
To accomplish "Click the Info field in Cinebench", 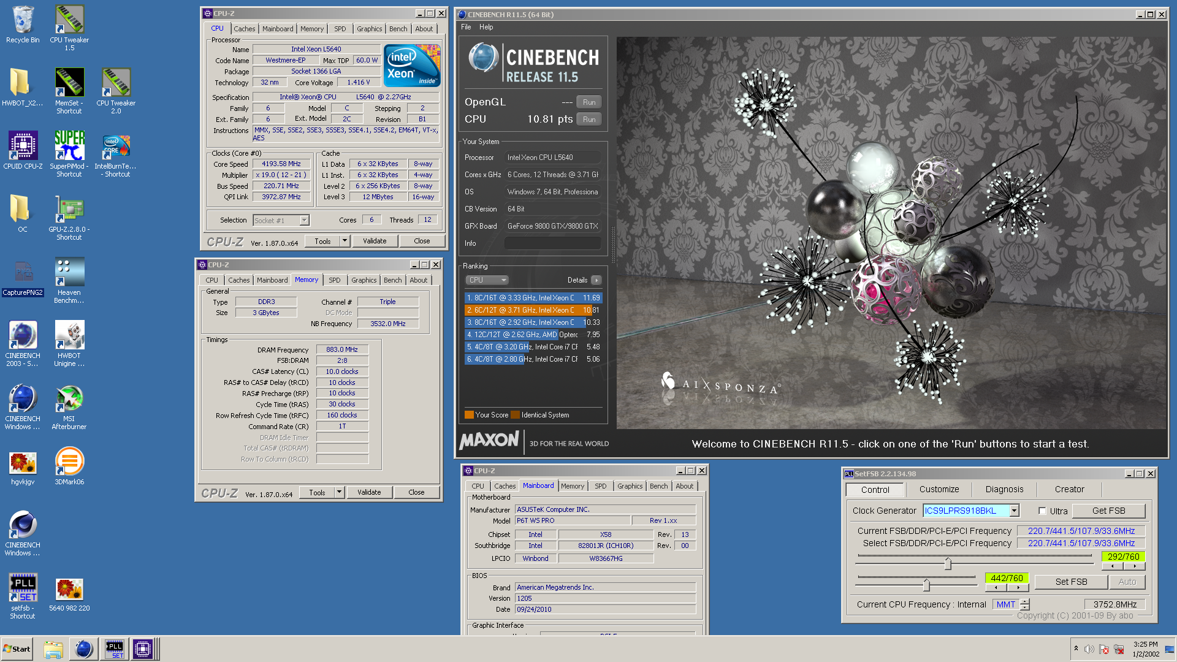I will coord(552,243).
